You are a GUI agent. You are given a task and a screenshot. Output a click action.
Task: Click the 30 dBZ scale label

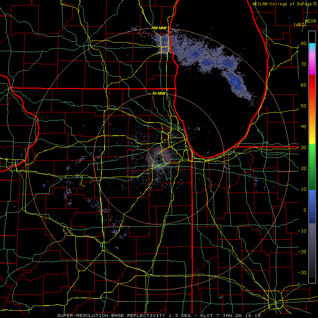click(x=304, y=148)
